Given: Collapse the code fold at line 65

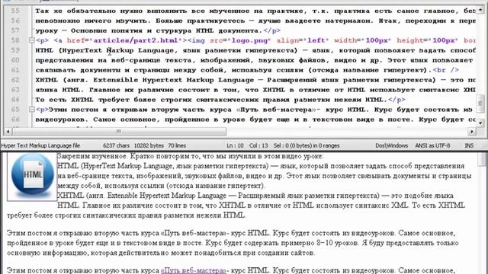Looking at the screenshot, I should [x=31, y=110].
